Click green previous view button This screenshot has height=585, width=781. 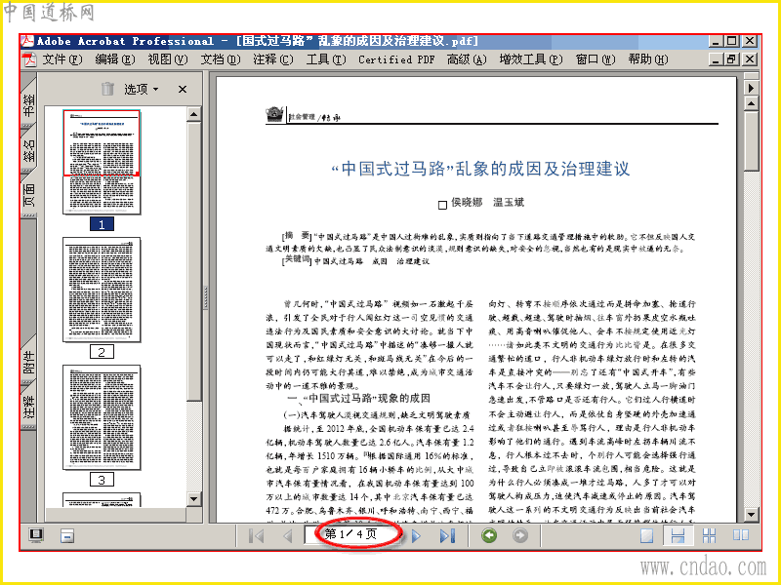click(489, 535)
